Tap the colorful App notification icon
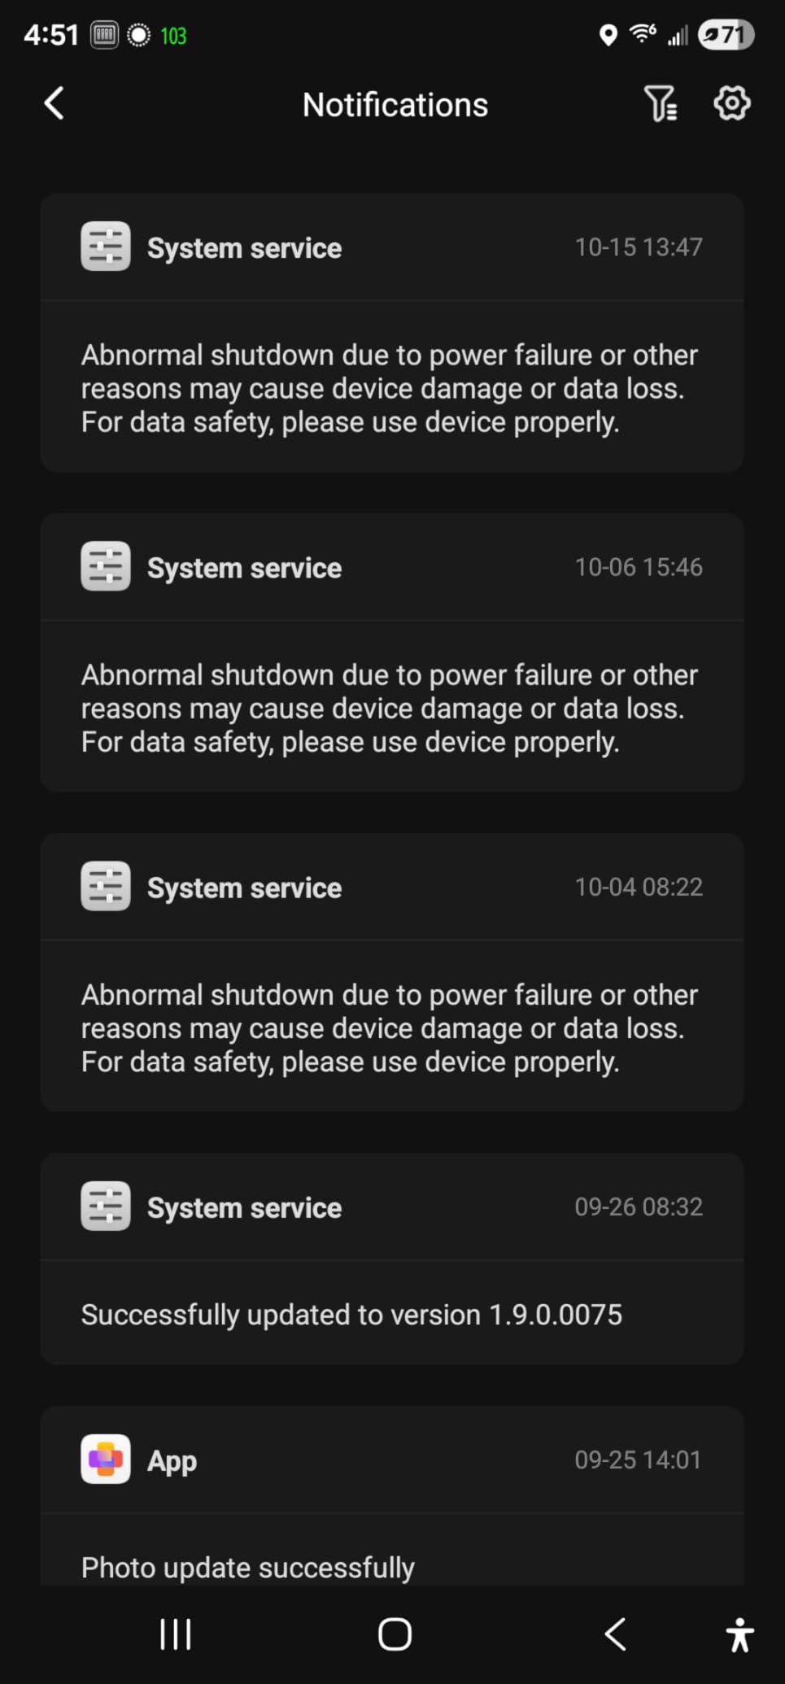The height and width of the screenshot is (1684, 785). pyautogui.click(x=106, y=1459)
